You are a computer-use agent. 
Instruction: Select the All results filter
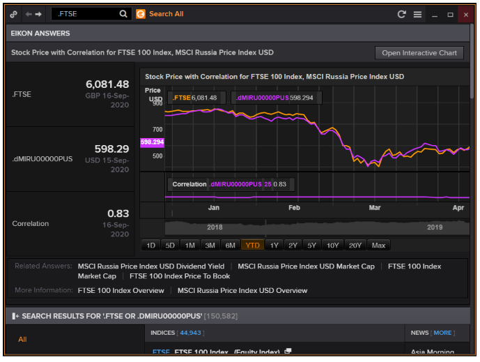22,339
